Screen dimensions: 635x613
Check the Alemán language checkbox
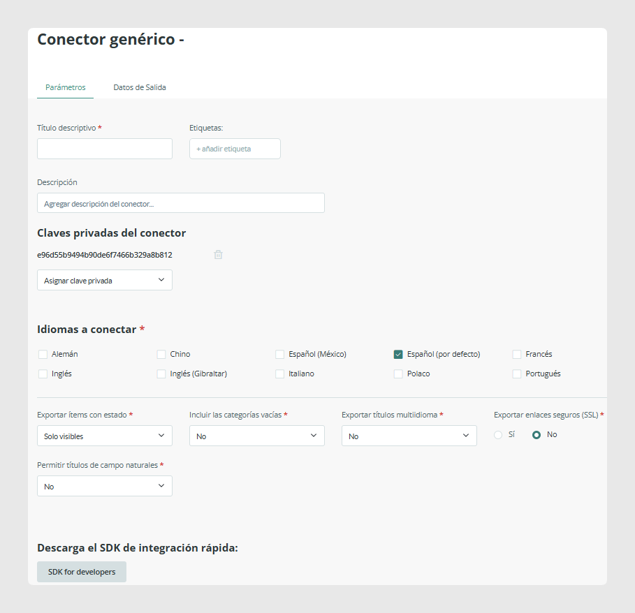43,355
